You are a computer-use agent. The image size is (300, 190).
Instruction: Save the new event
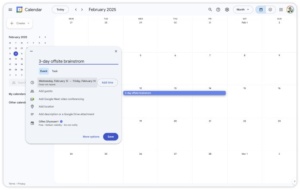tap(111, 137)
